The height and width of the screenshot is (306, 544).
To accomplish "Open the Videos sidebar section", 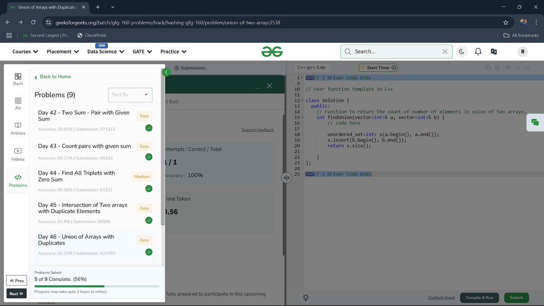I will click(x=18, y=154).
